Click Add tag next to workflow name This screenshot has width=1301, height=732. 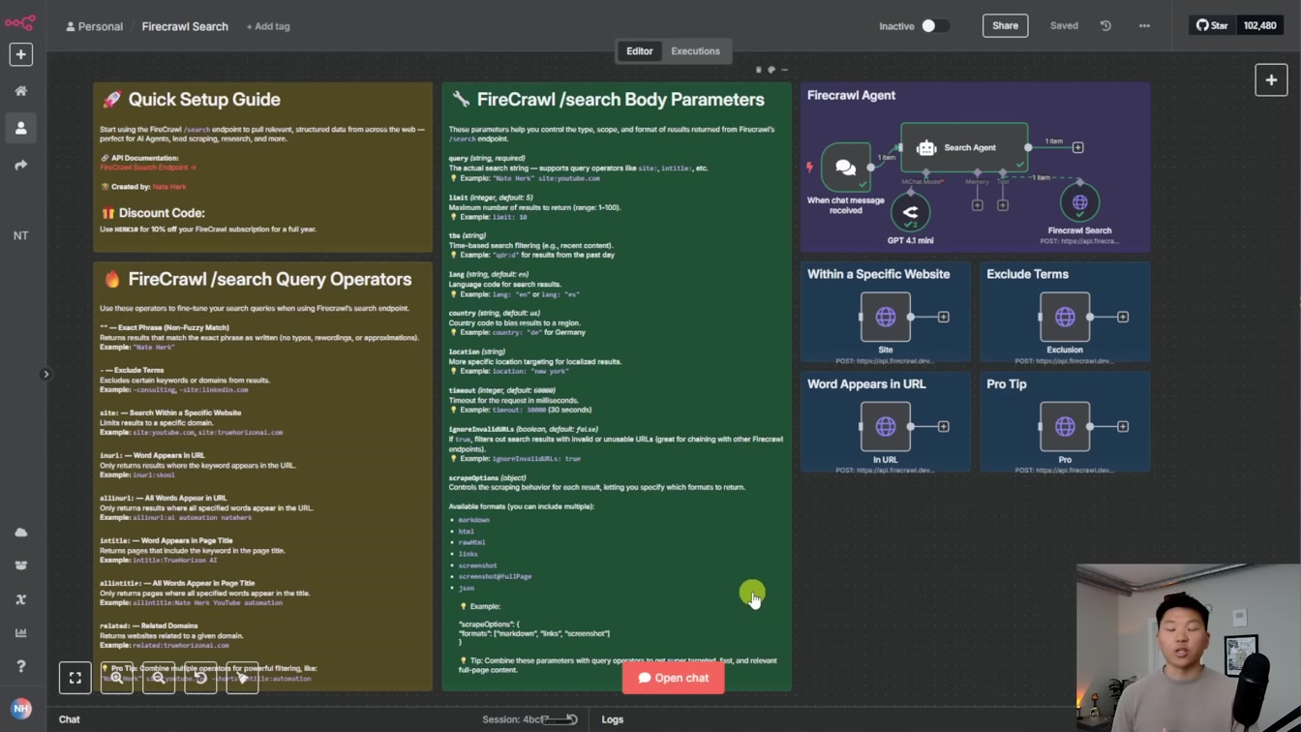pos(268,26)
